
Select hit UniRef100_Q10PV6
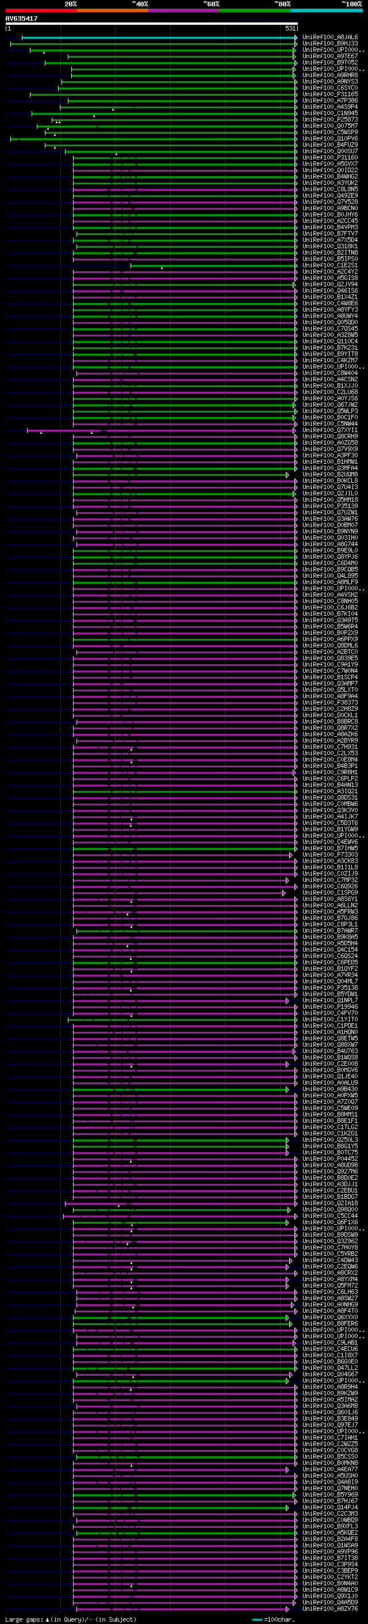click(330, 138)
